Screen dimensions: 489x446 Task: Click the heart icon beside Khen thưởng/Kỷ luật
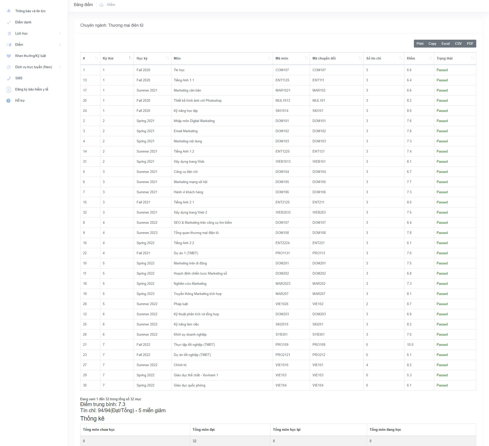(9, 56)
